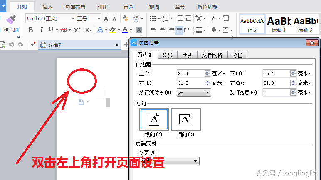Open borders button in ribbon
Screen dimensions: 321x180
226,30
